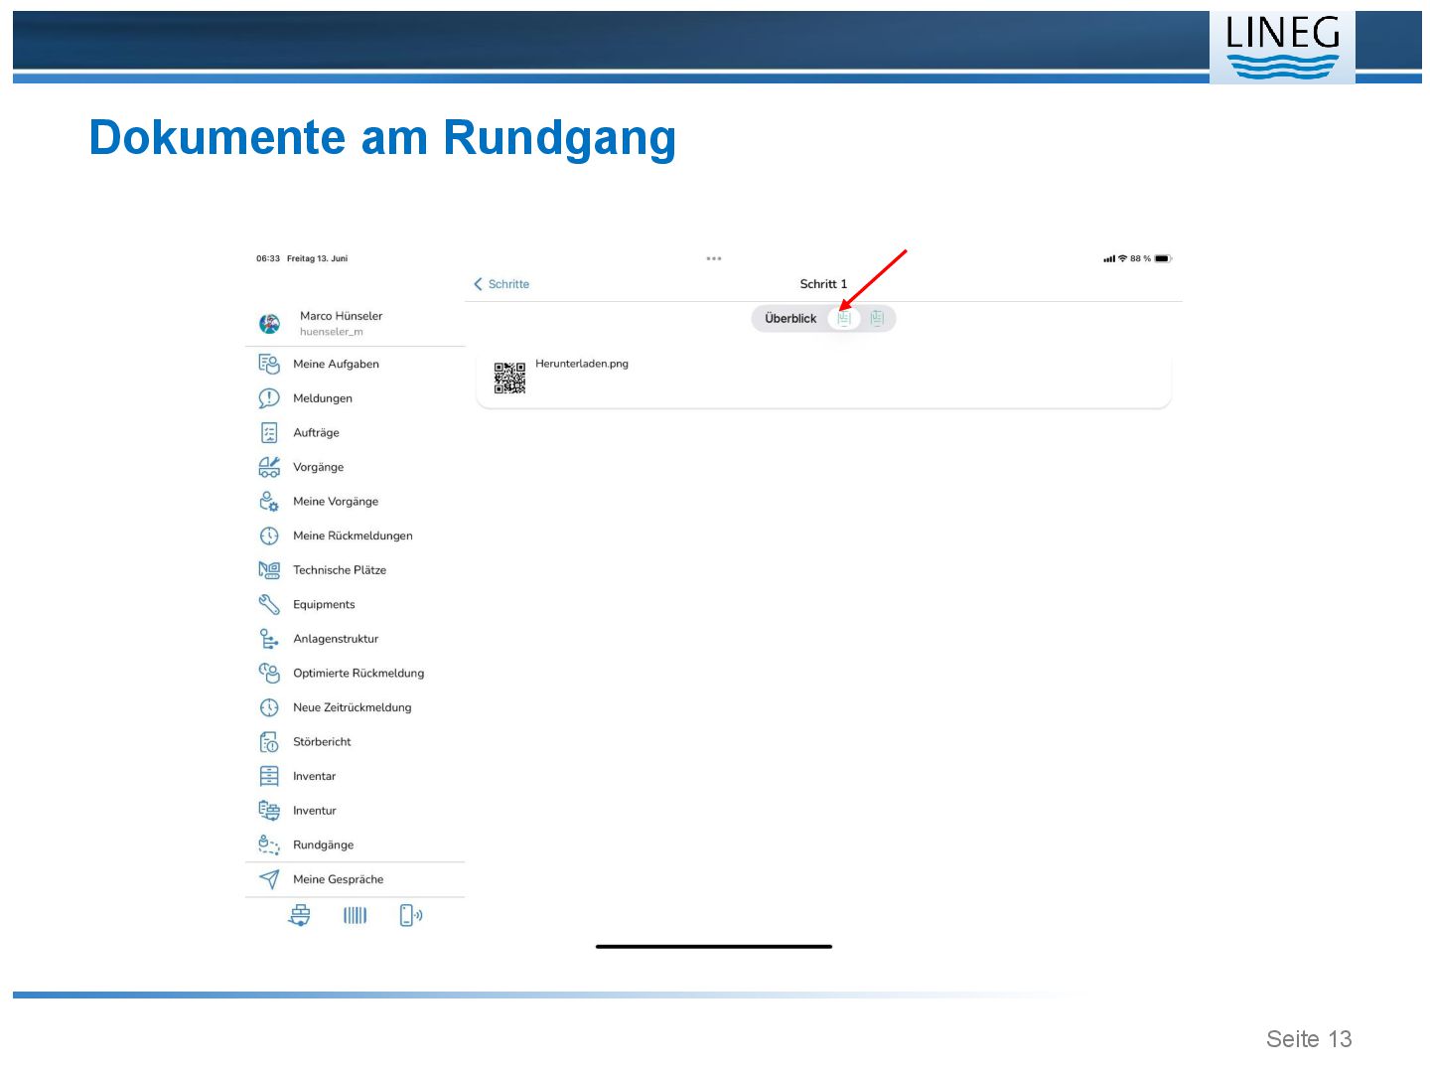Click the Optimierte Rückmeldung icon
The image size is (1430, 1073).
(x=269, y=673)
